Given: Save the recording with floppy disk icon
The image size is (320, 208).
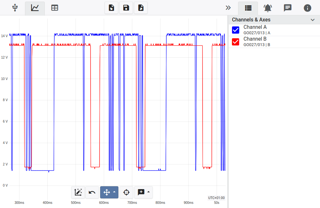Looking at the screenshot, I should [126, 8].
